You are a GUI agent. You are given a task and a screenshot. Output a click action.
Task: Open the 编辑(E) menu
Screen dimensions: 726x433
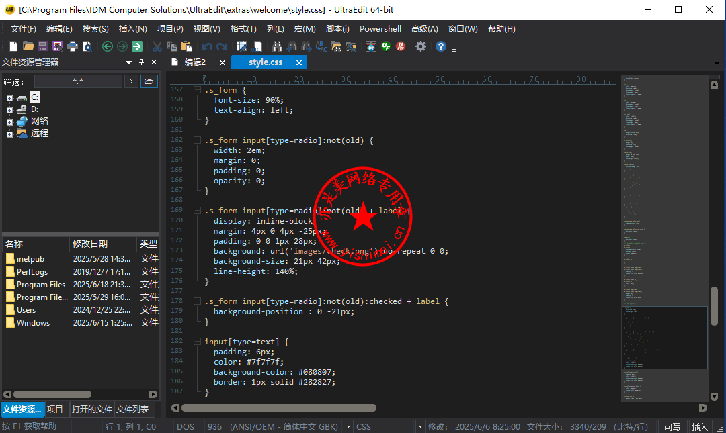coord(59,29)
